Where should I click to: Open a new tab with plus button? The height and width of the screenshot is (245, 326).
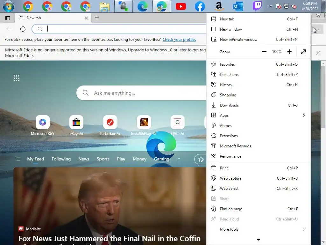97,18
